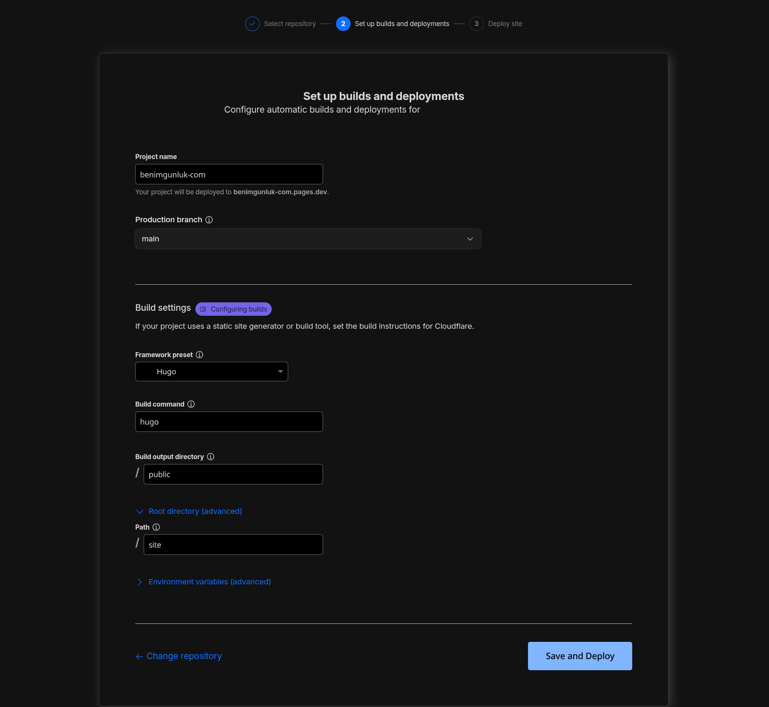Open the Framework preset Hugo dropdown
The height and width of the screenshot is (707, 769).
pos(212,372)
